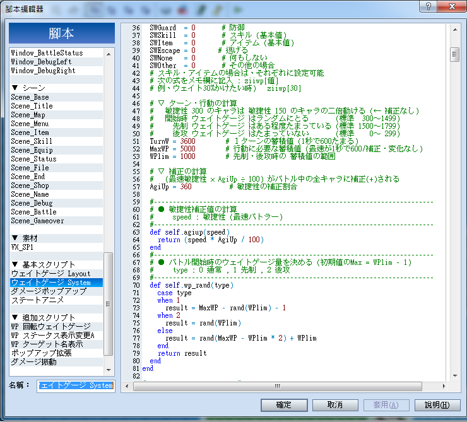The image size is (467, 422).
Task: Click code editor horizontal scroll left arrow
Action: (x=127, y=386)
